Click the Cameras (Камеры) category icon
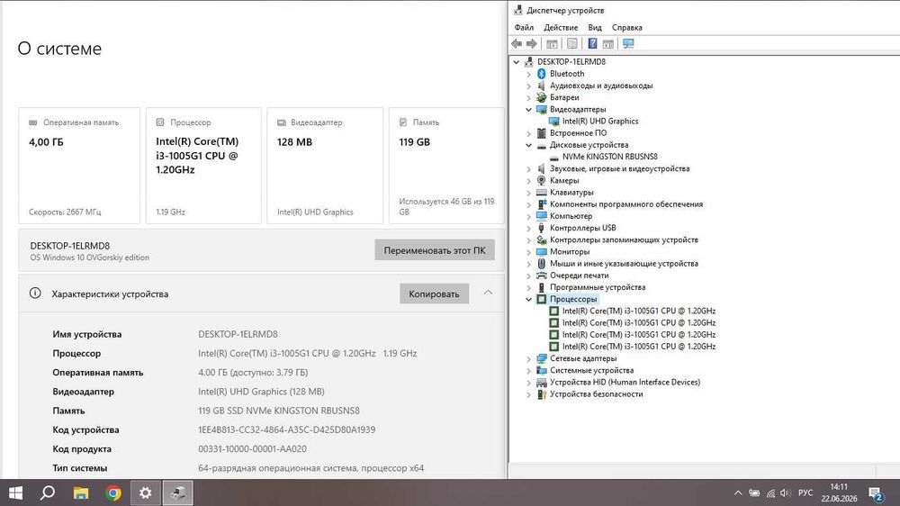 tap(541, 180)
